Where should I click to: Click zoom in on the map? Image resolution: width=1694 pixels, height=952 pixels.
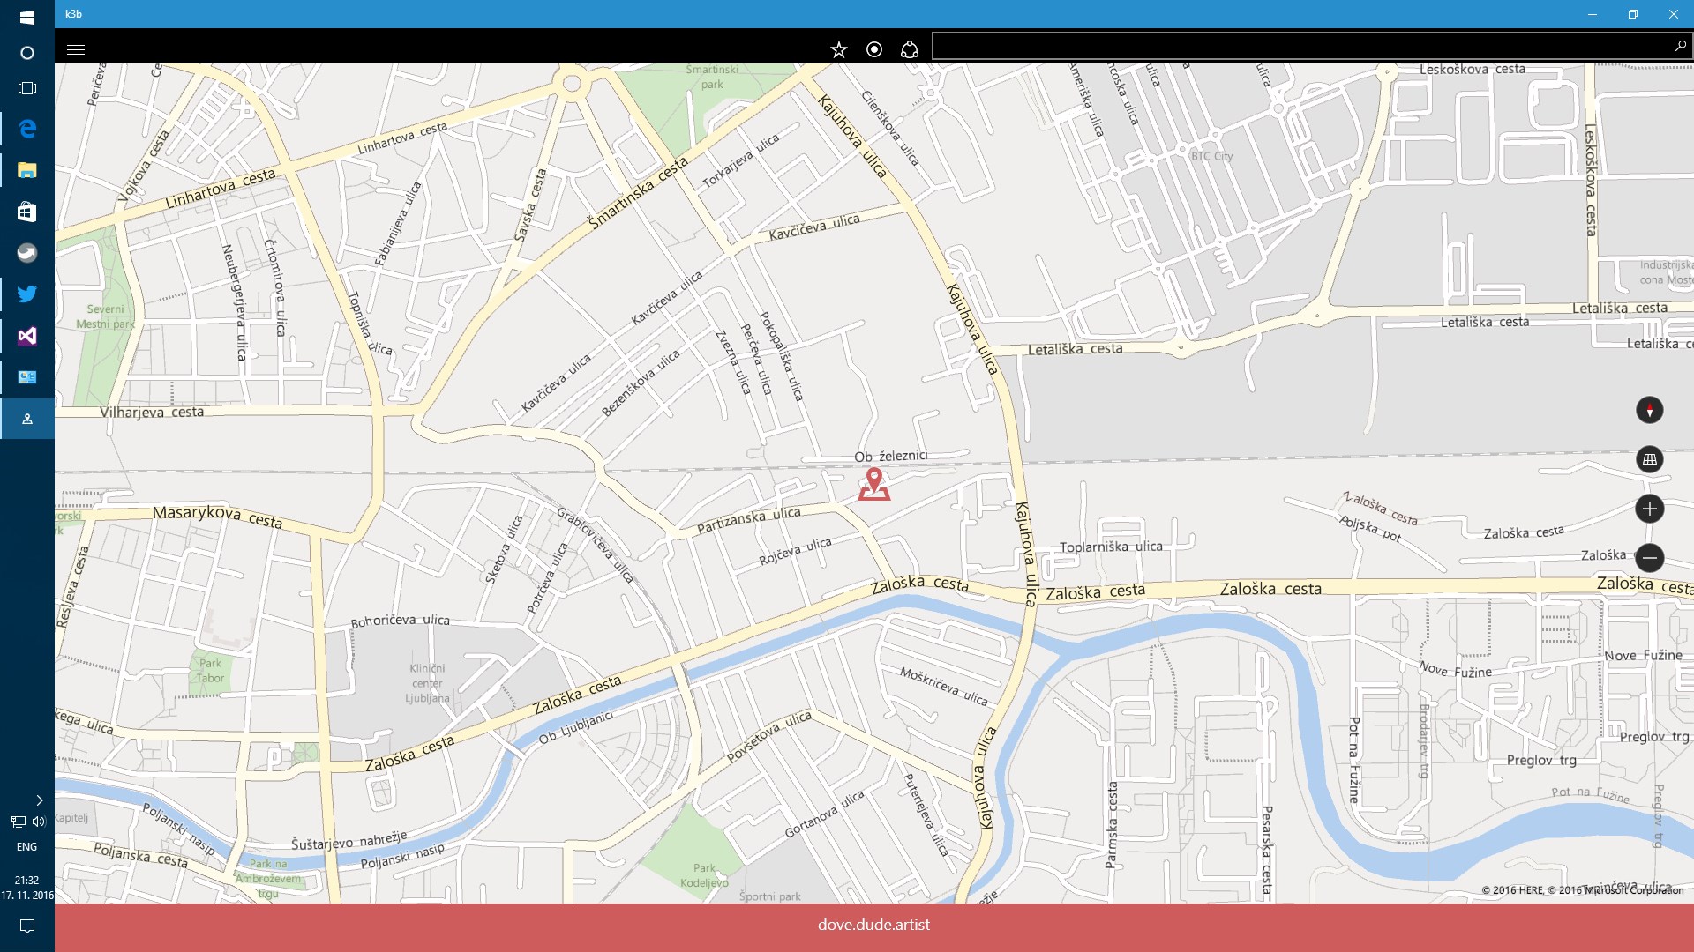(1649, 509)
